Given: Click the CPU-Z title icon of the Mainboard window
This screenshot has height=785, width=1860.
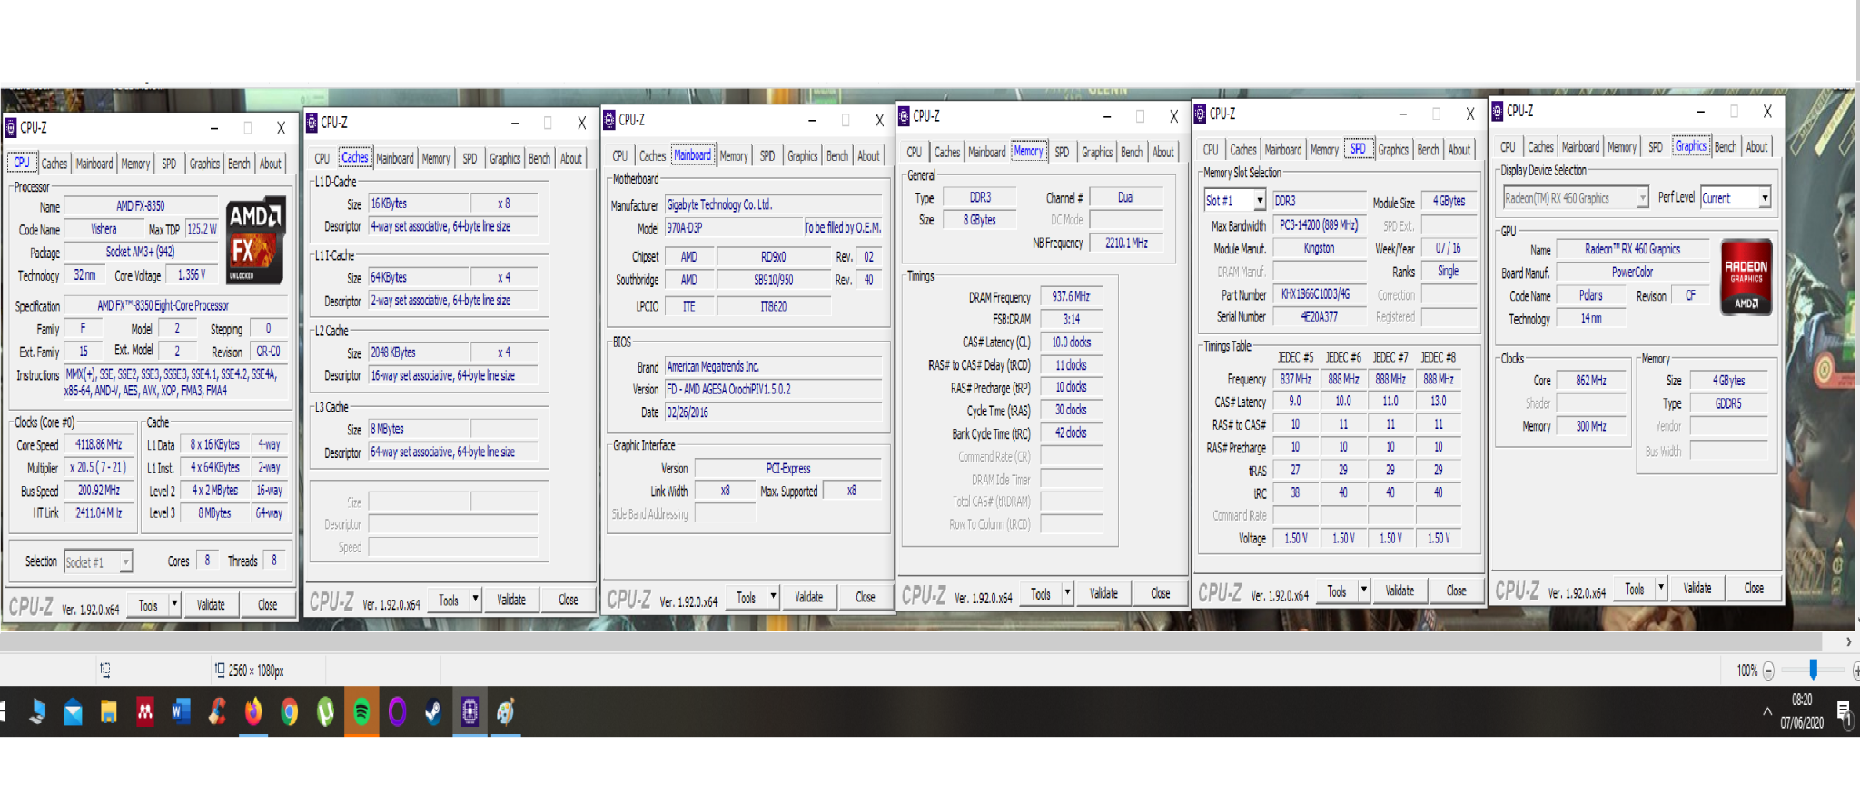Looking at the screenshot, I should [x=609, y=120].
